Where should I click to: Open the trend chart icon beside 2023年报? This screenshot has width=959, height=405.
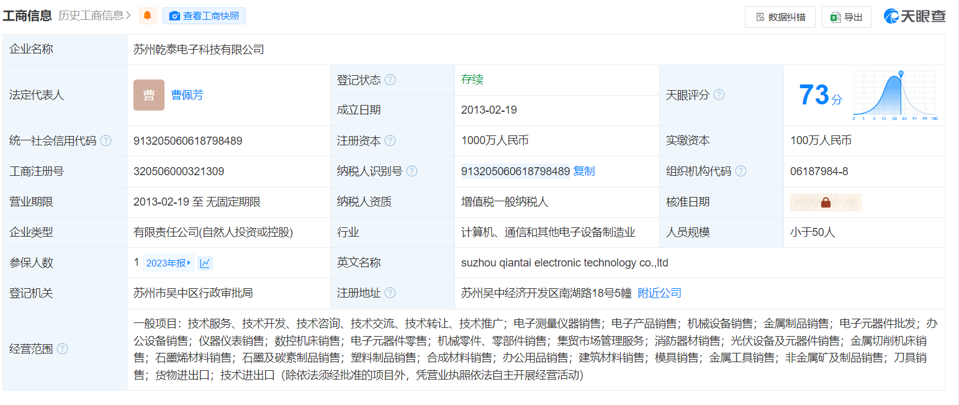(x=205, y=263)
